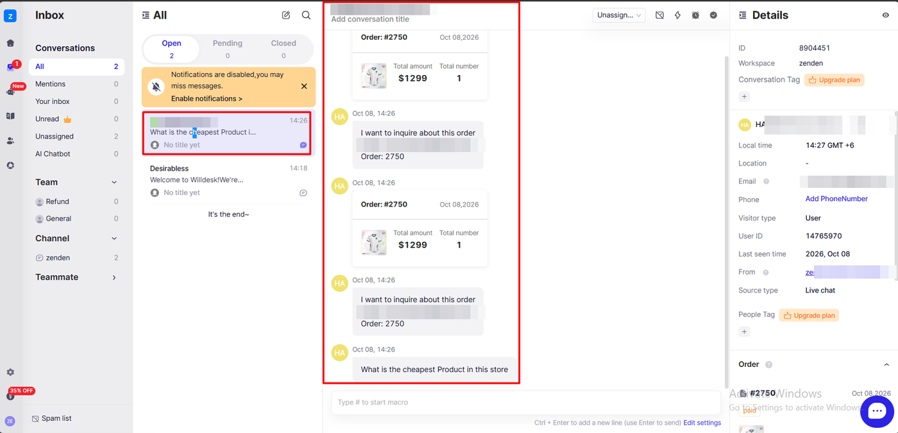The width and height of the screenshot is (898, 433).
Task: Click the blue Z workspace logo
Action: point(10,16)
